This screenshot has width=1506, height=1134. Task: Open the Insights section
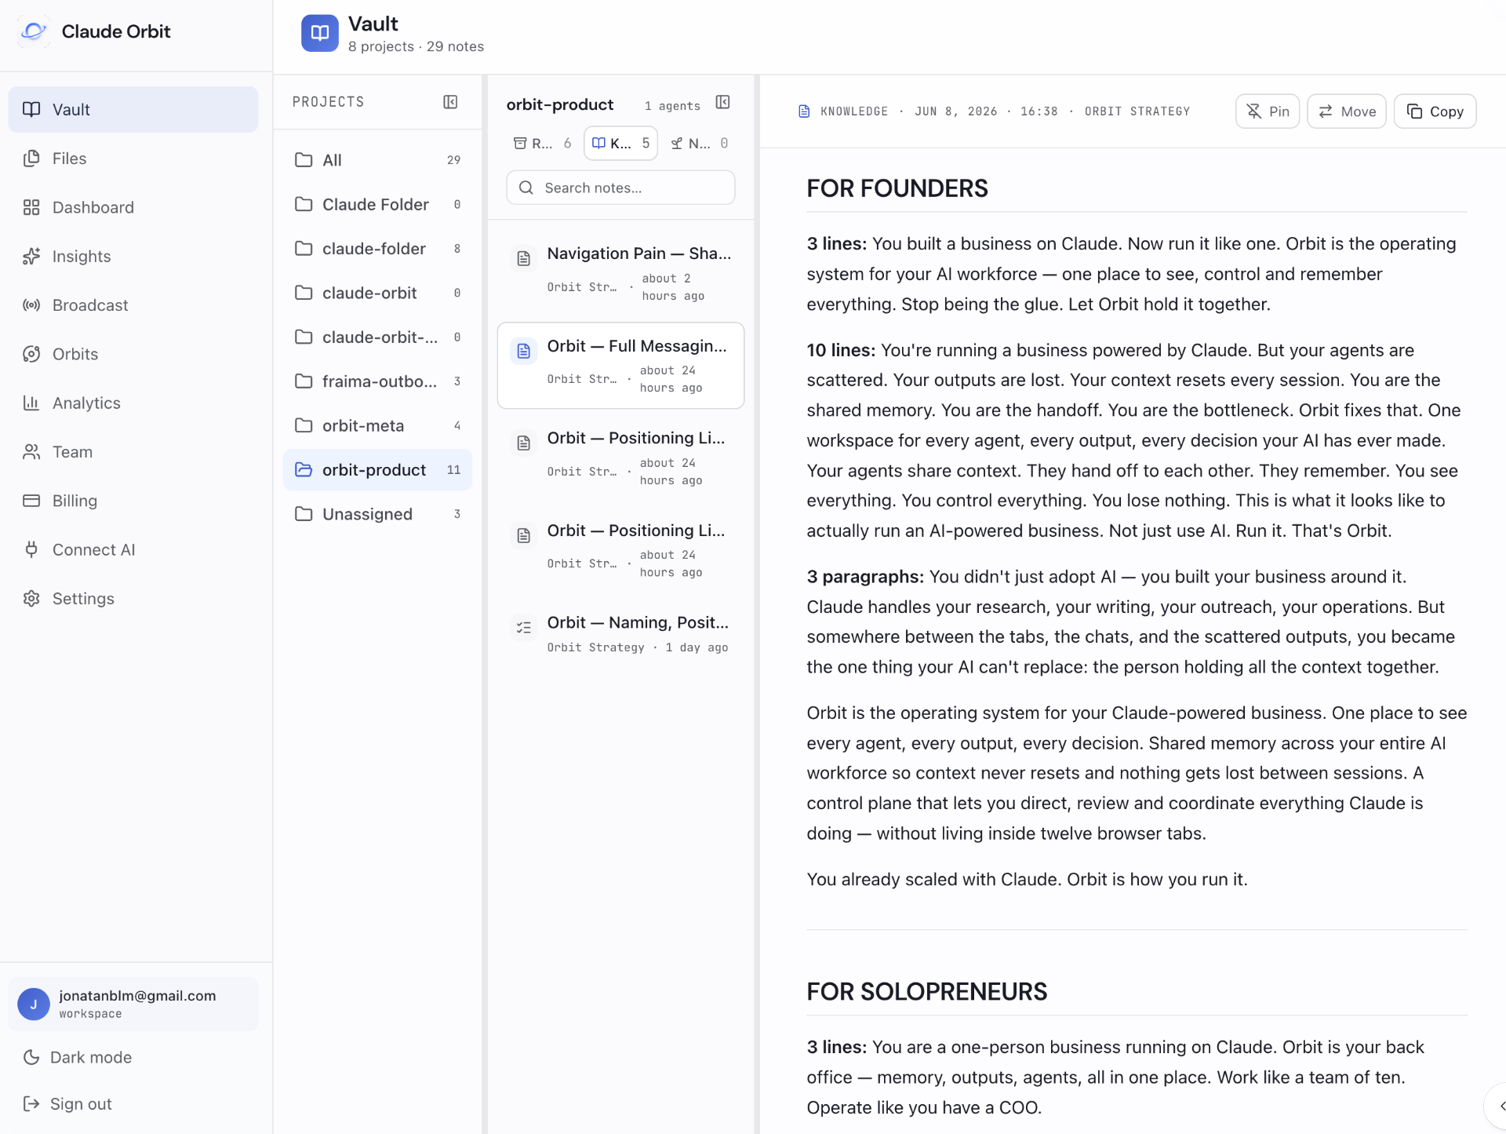(x=133, y=257)
